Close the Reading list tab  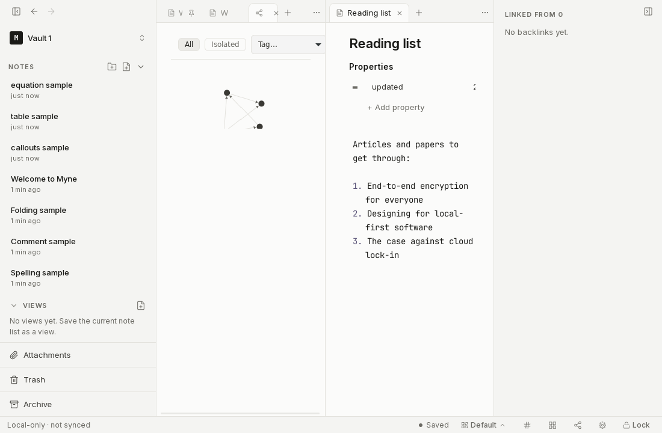[x=400, y=13]
